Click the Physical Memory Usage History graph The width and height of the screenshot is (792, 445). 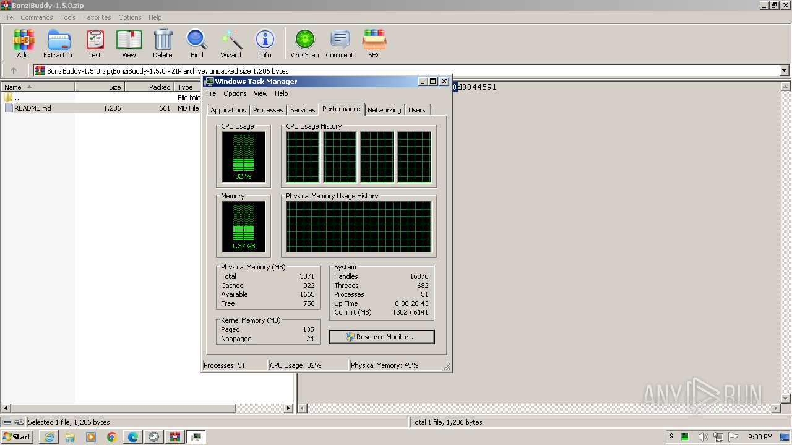[x=358, y=227]
